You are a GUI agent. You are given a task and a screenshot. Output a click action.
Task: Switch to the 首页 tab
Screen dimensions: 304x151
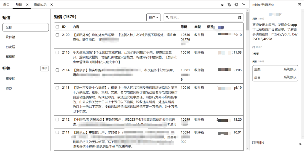coord(6,4)
